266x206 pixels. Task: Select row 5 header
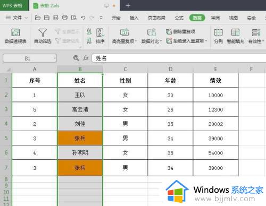click(6, 138)
